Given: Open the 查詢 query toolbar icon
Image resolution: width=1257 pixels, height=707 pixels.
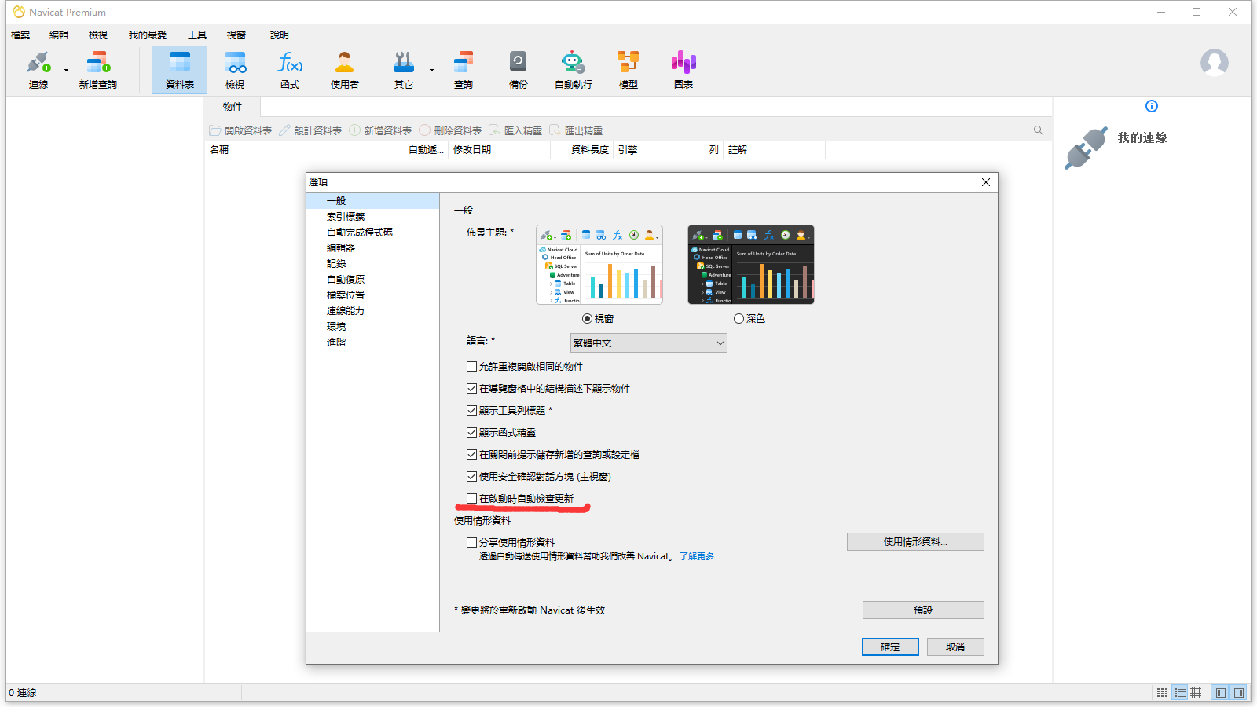Looking at the screenshot, I should [464, 70].
